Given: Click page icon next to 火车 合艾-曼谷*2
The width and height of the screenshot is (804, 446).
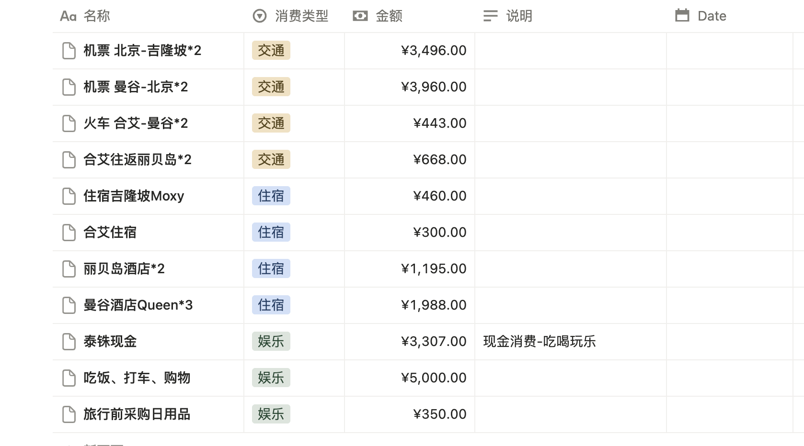Looking at the screenshot, I should 69,123.
